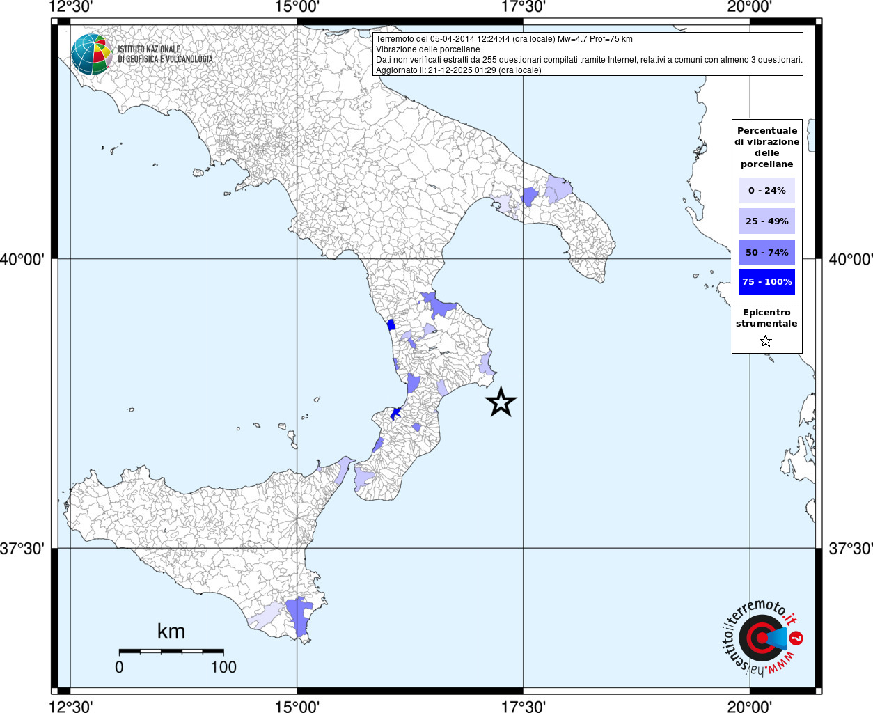Click the km scale bar
This screenshot has width=873, height=713.
[x=171, y=652]
